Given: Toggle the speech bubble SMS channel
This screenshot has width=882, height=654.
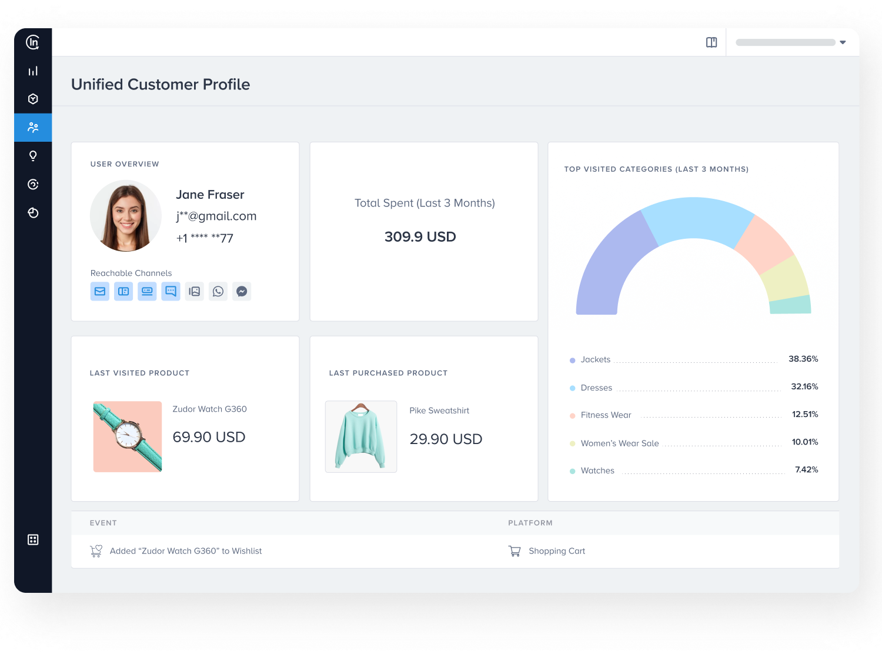Looking at the screenshot, I should coord(171,291).
